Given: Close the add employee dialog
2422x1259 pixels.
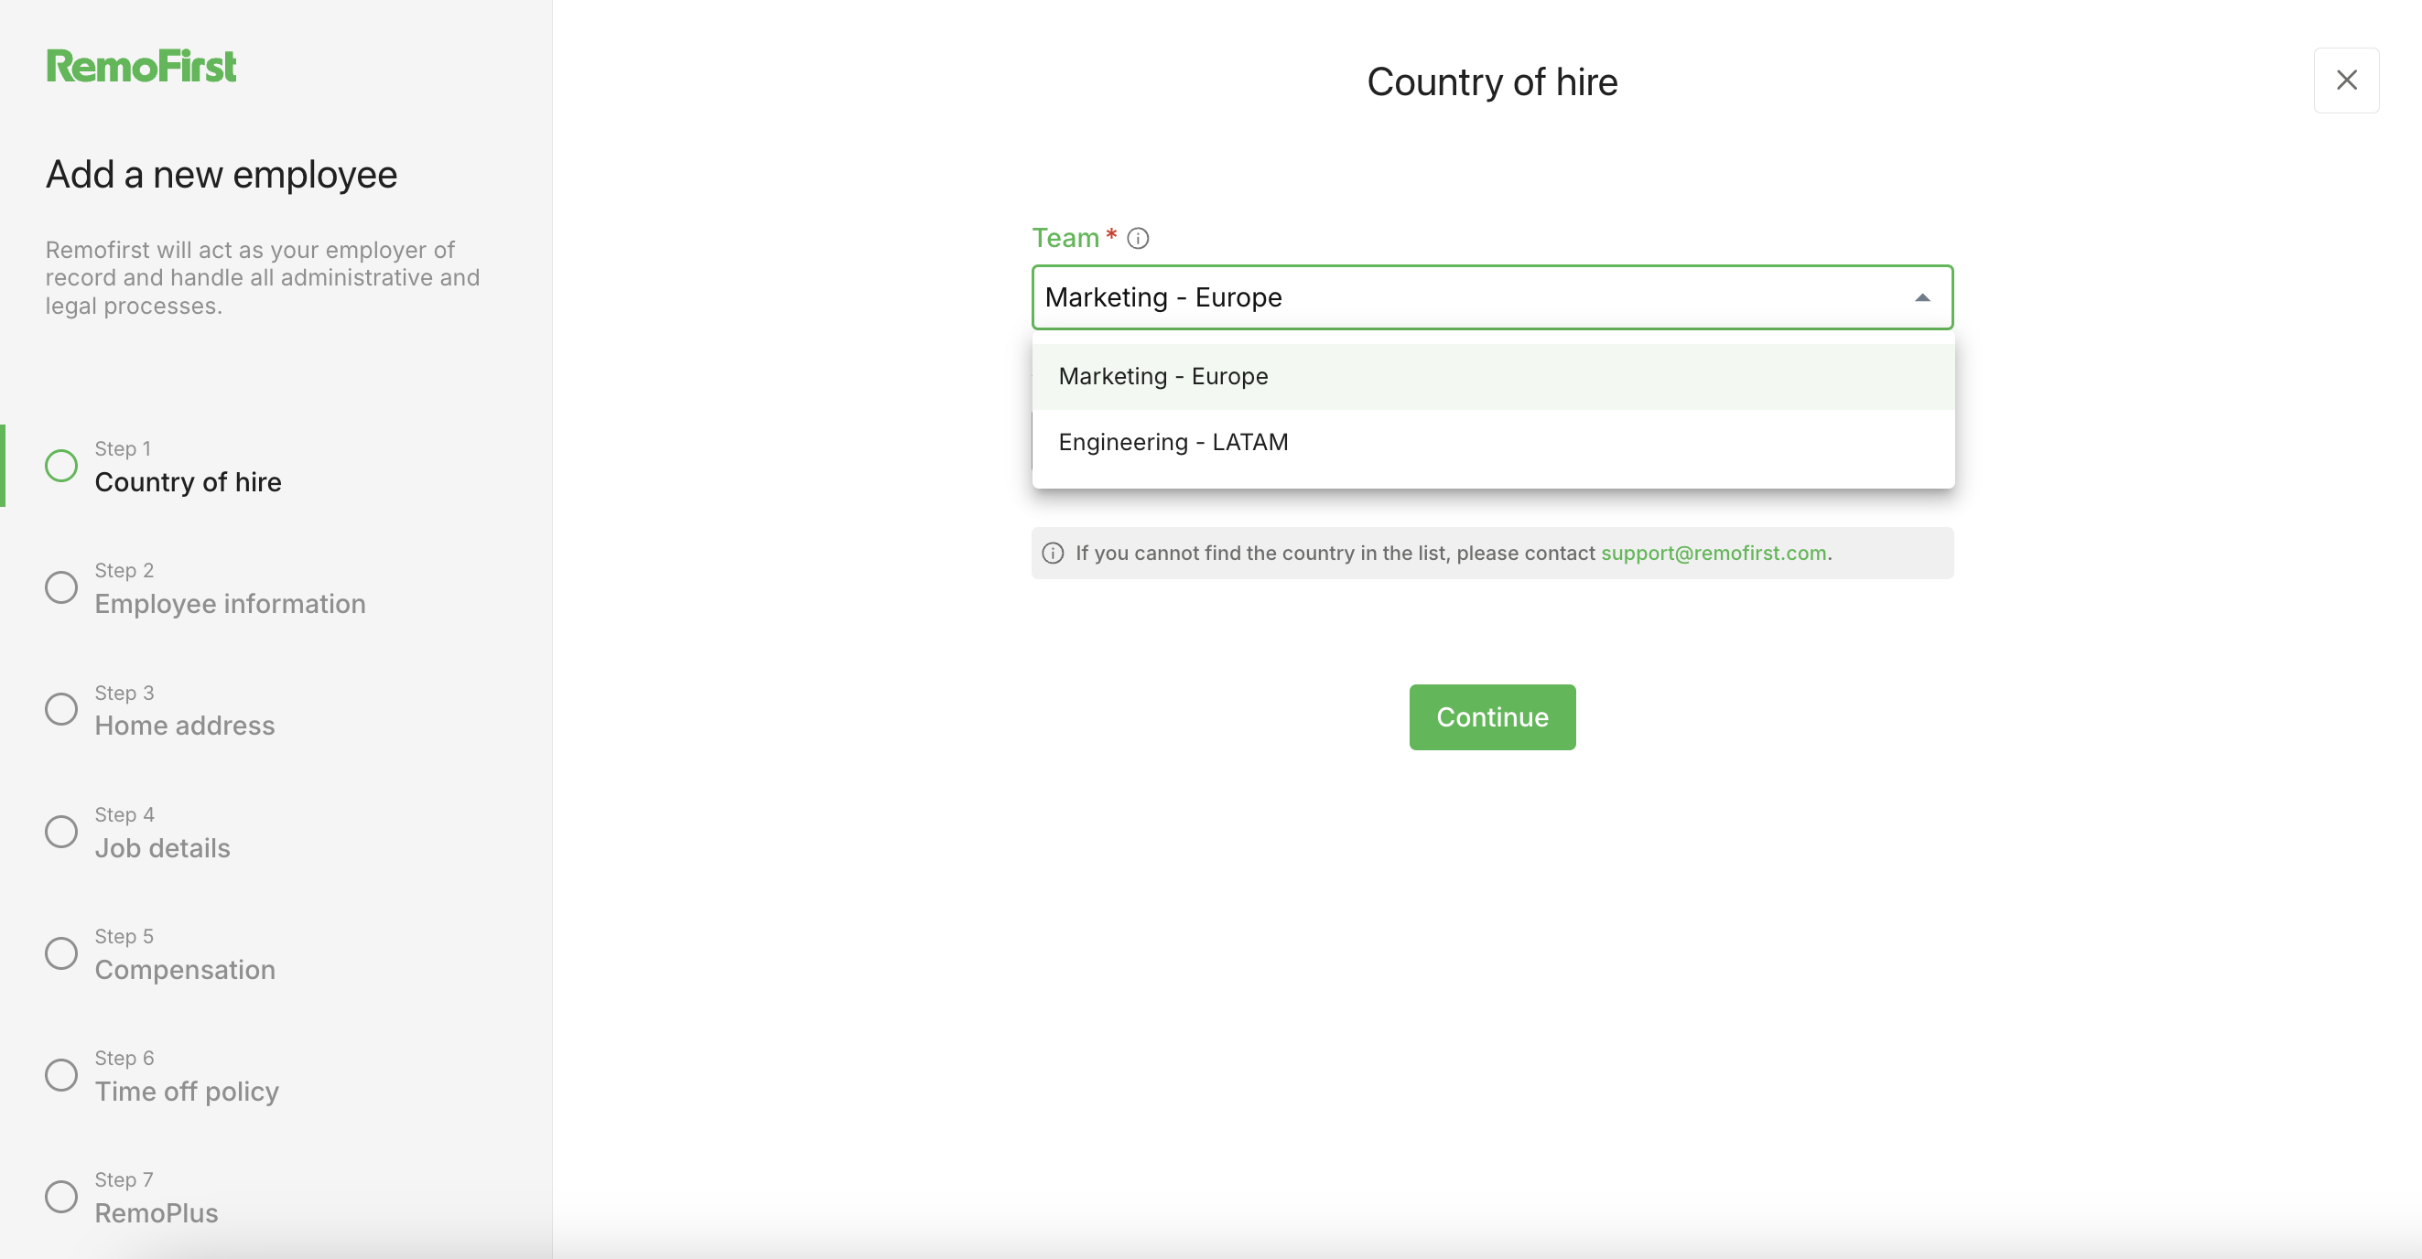Looking at the screenshot, I should 2346,81.
